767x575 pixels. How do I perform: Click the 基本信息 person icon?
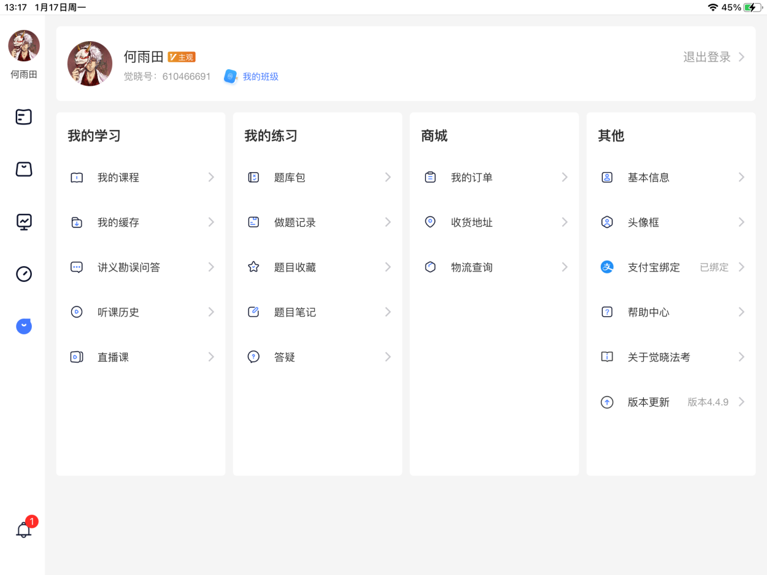tap(607, 178)
